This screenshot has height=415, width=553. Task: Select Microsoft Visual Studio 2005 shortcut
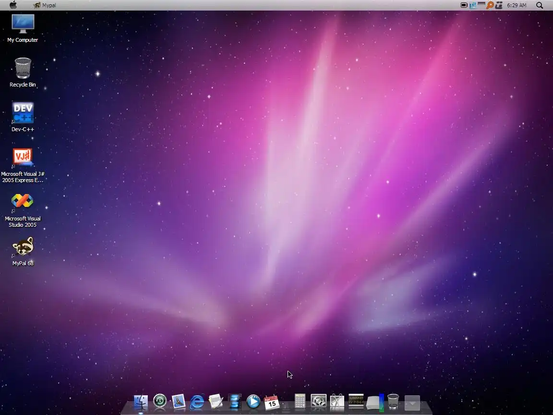coord(23,202)
